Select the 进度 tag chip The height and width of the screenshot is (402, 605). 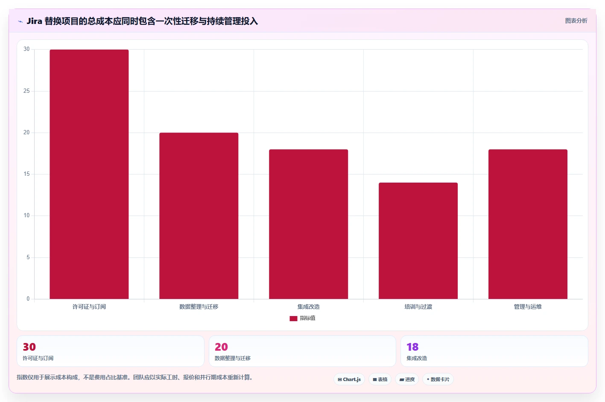(x=407, y=379)
